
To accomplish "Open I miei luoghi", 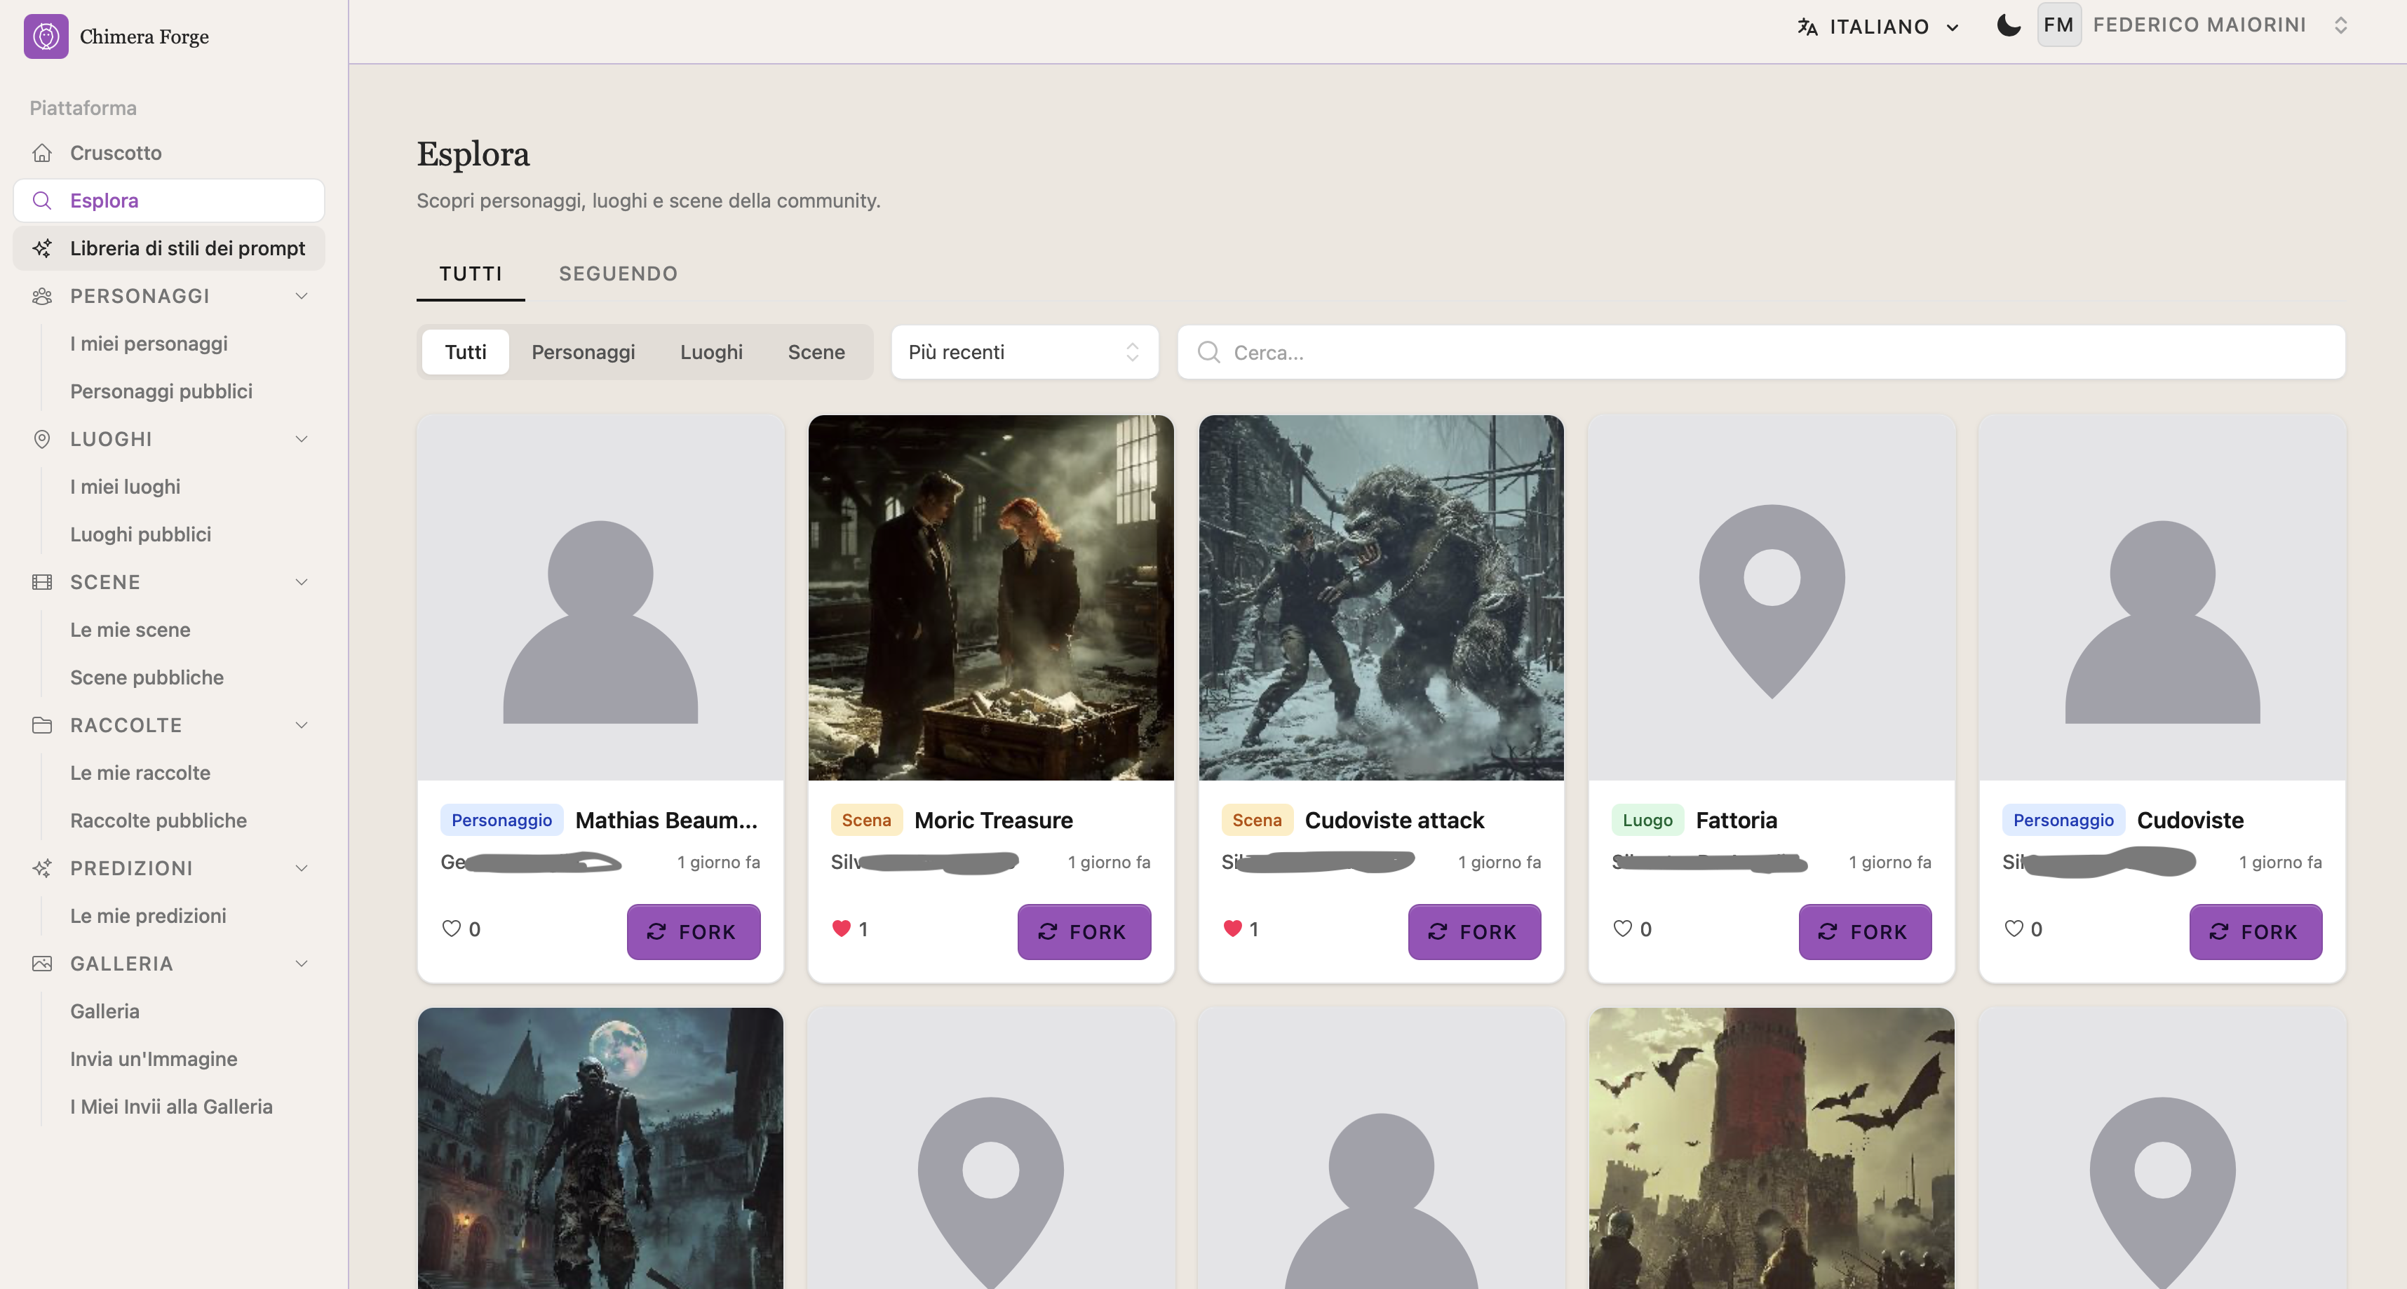I will pyautogui.click(x=126, y=486).
